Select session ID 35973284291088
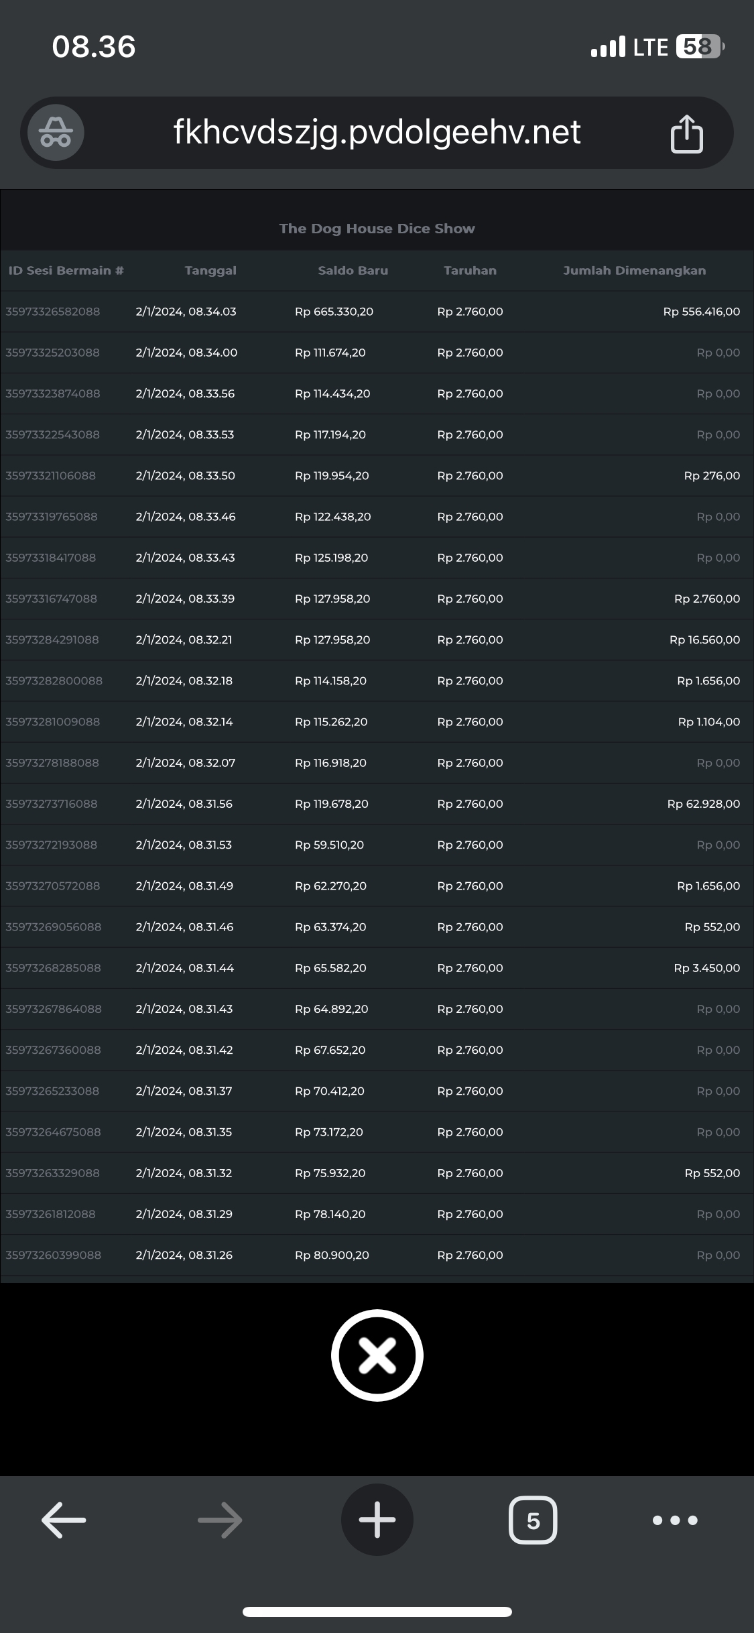This screenshot has height=1633, width=754. tap(52, 640)
